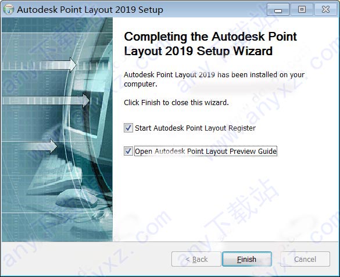
Task: Click the Autodesk Point Layout 2019 Setup title text
Action: click(x=90, y=10)
